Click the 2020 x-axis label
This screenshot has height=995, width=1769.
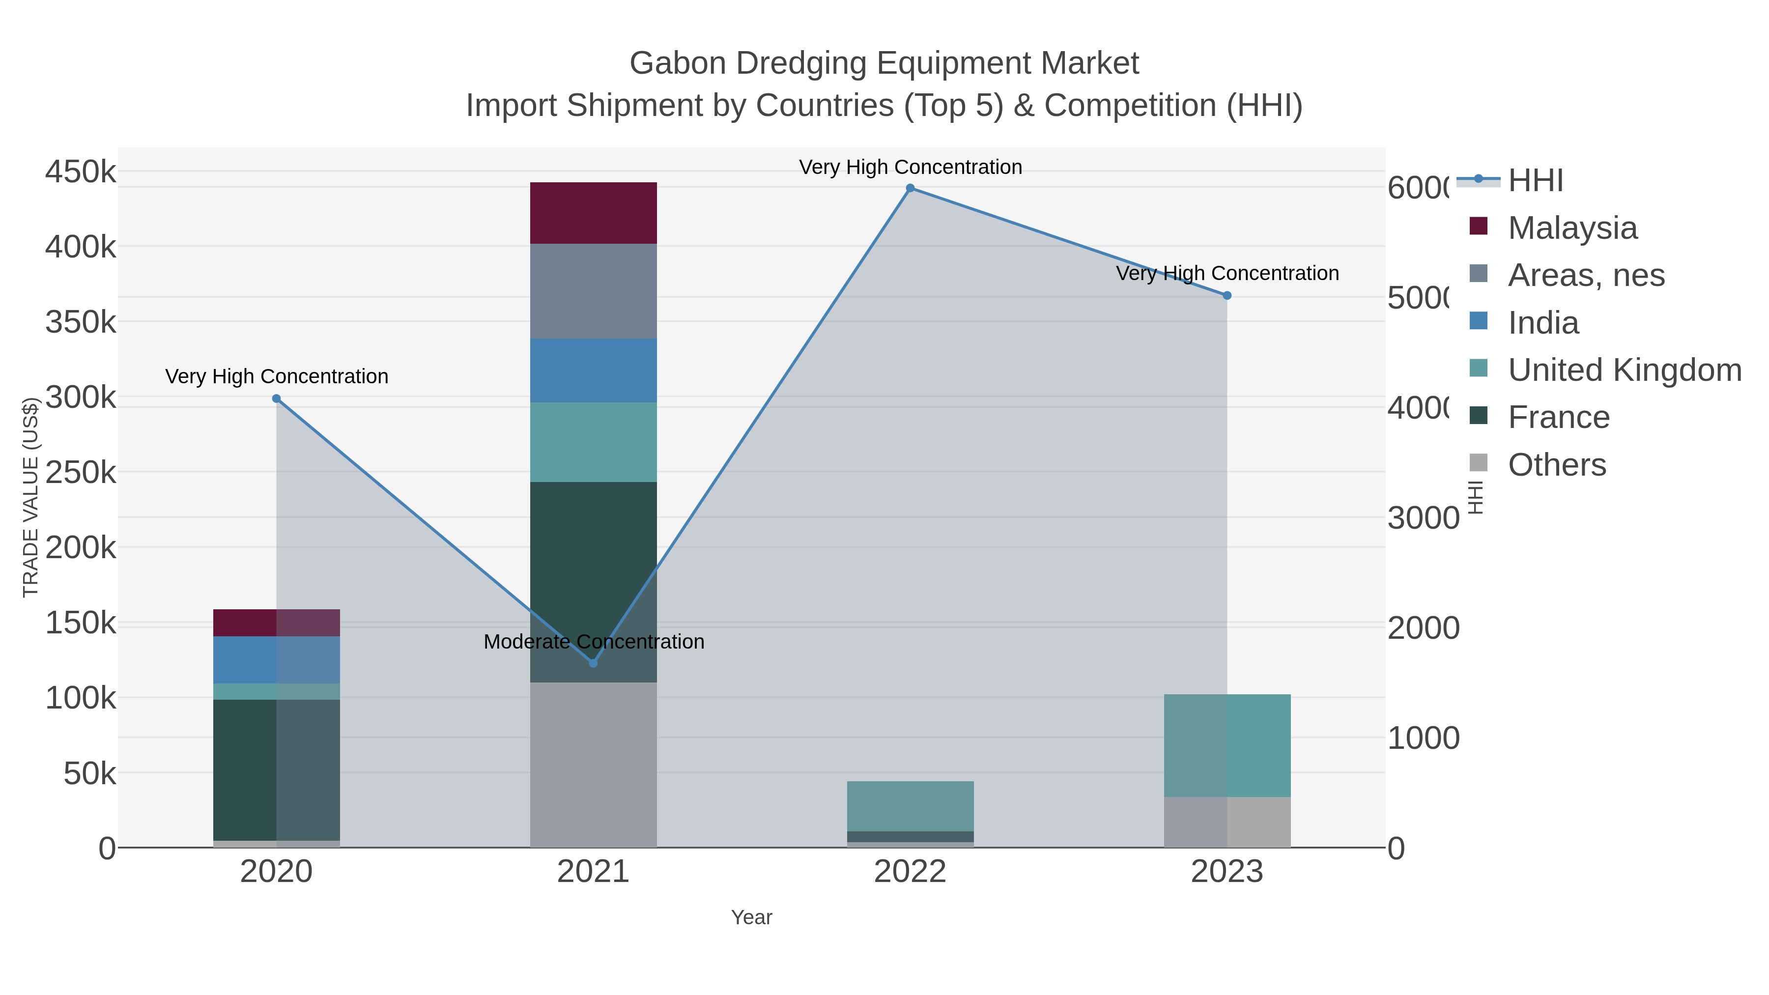tap(277, 872)
